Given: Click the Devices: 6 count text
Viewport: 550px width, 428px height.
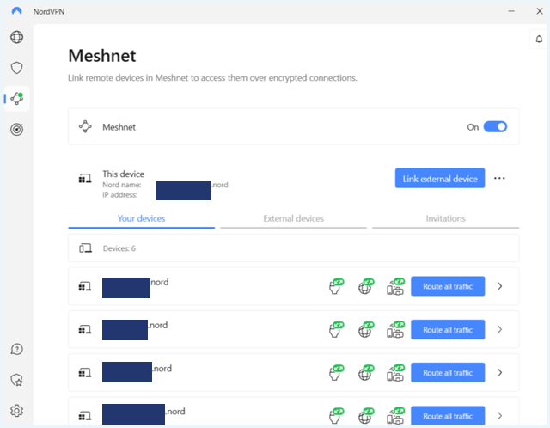Looking at the screenshot, I should (119, 248).
